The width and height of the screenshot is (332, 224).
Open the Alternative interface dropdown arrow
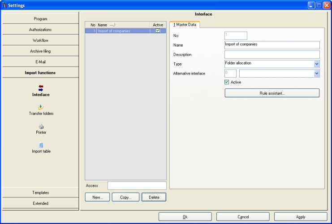[x=317, y=73]
